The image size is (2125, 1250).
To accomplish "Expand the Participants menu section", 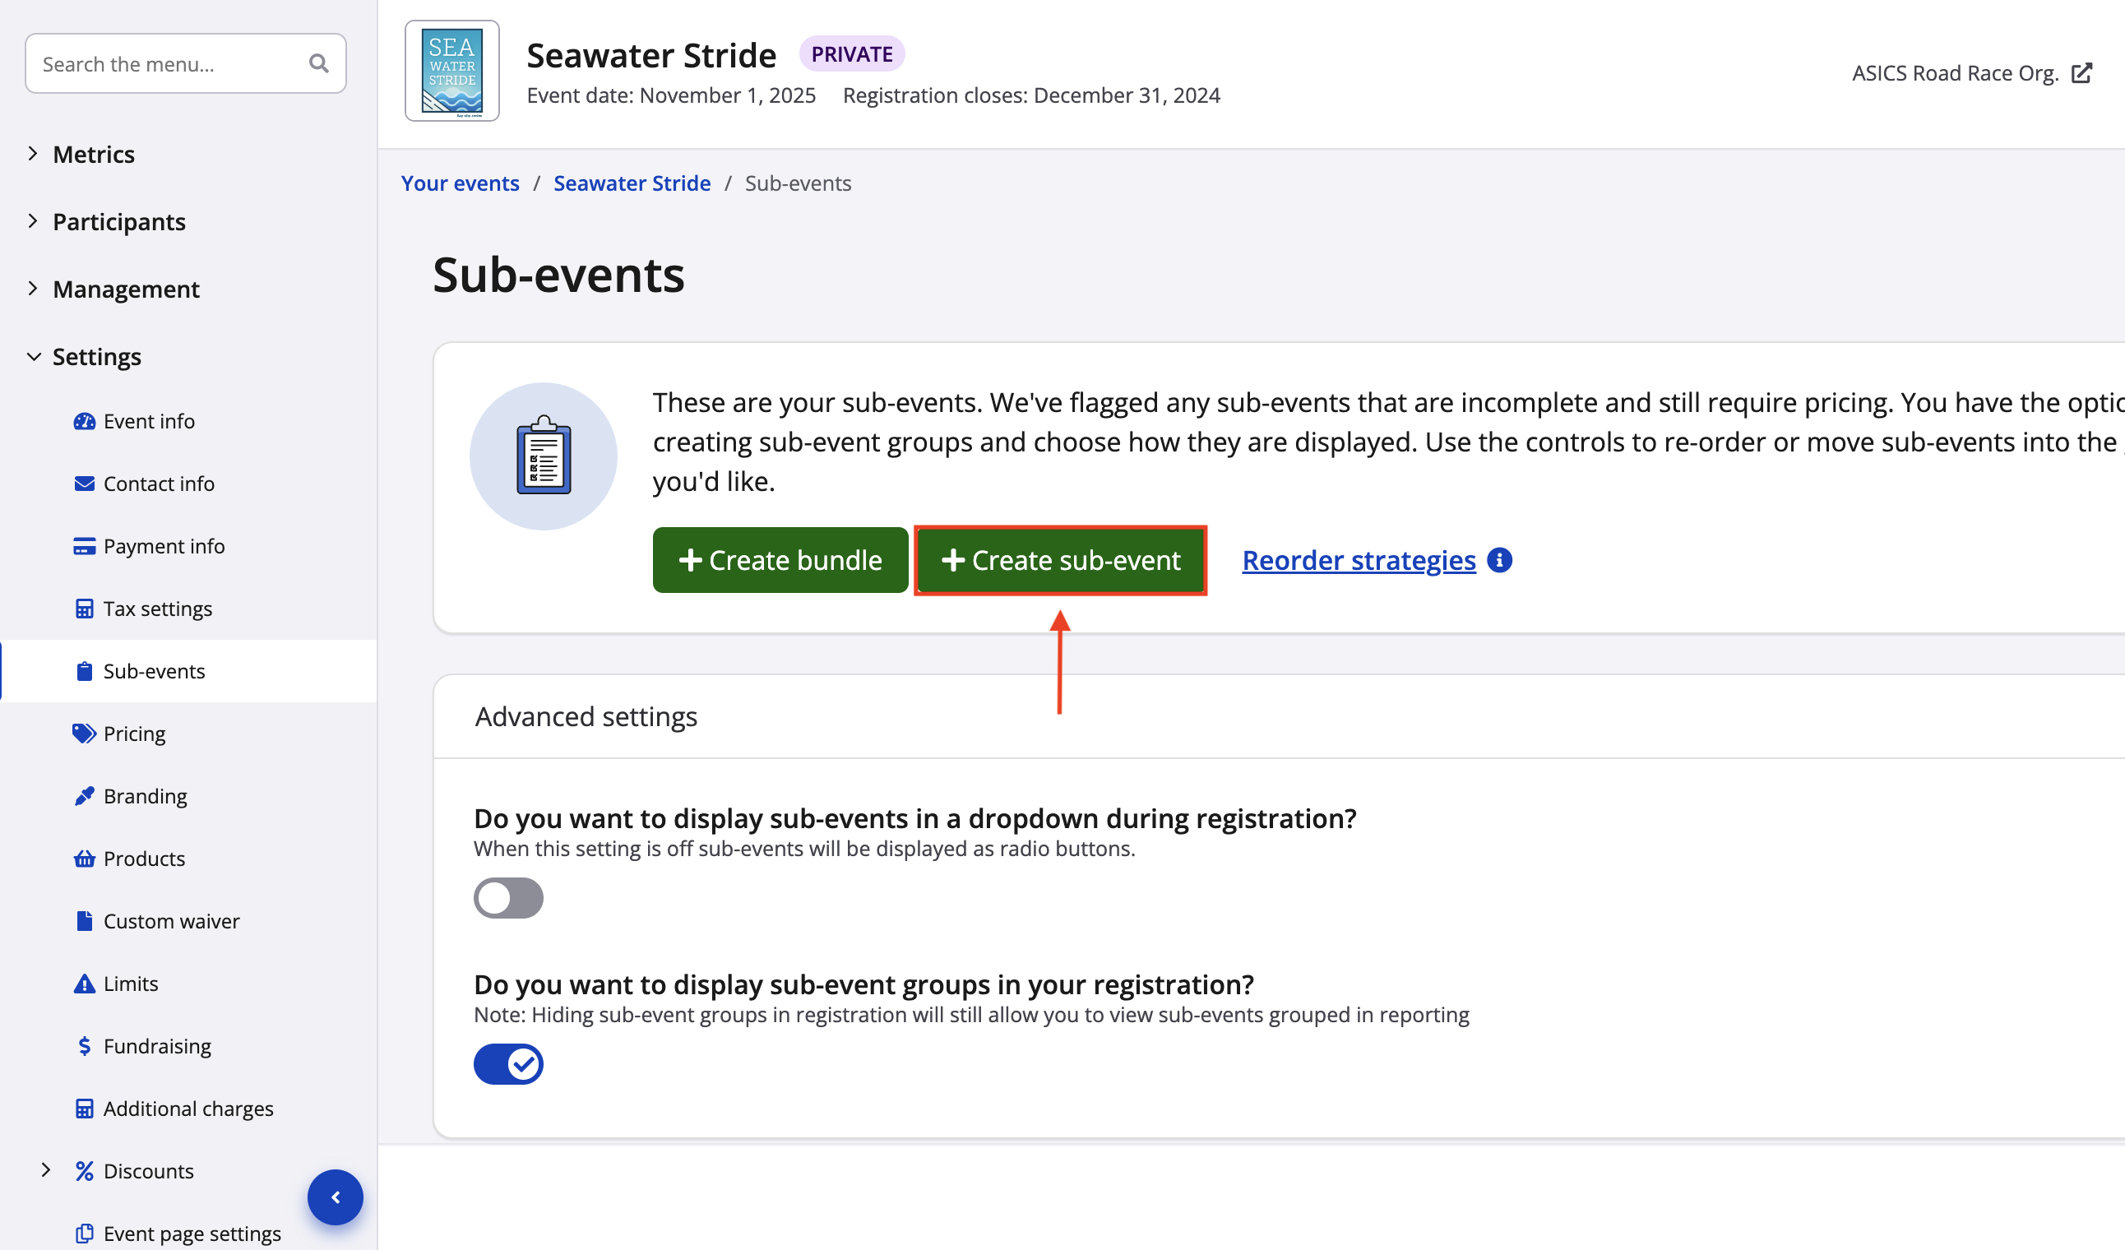I will tap(33, 221).
